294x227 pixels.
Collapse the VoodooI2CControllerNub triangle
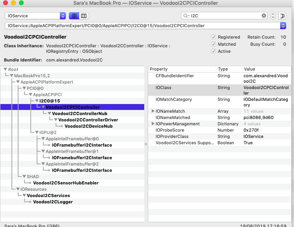point(50,113)
